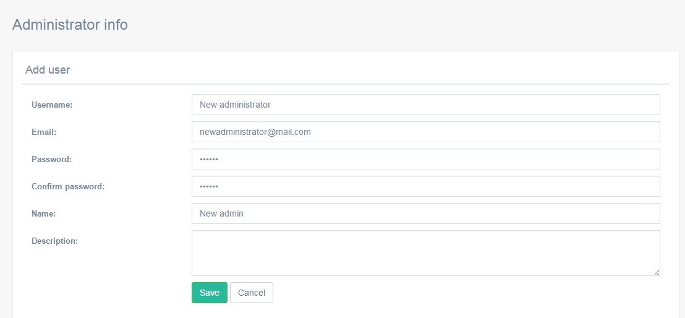This screenshot has height=318, width=685.
Task: Save the new administrator user
Action: (209, 293)
